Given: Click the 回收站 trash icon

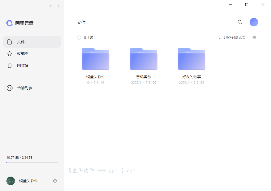Looking at the screenshot, I should [x=10, y=65].
